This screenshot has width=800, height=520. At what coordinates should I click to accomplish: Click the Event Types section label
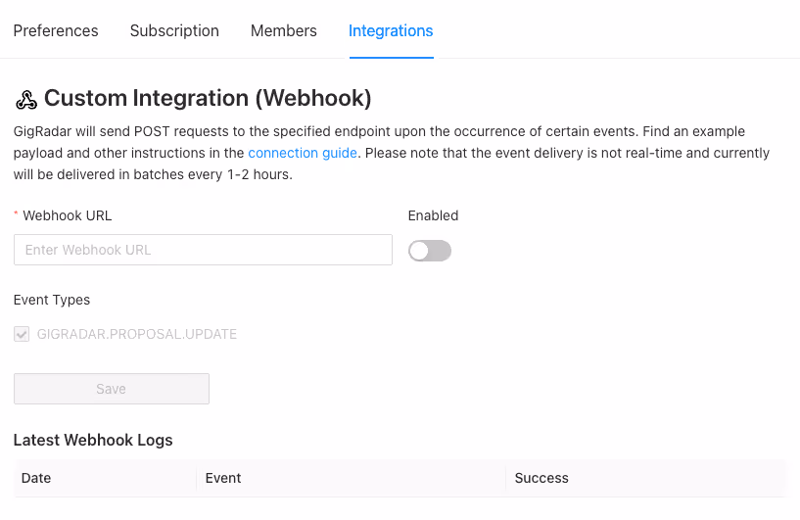(52, 300)
